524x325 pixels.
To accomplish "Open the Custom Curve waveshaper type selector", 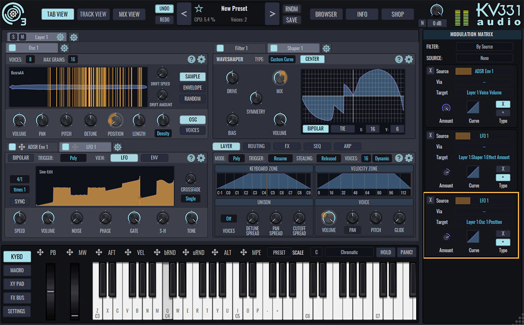I will 282,59.
